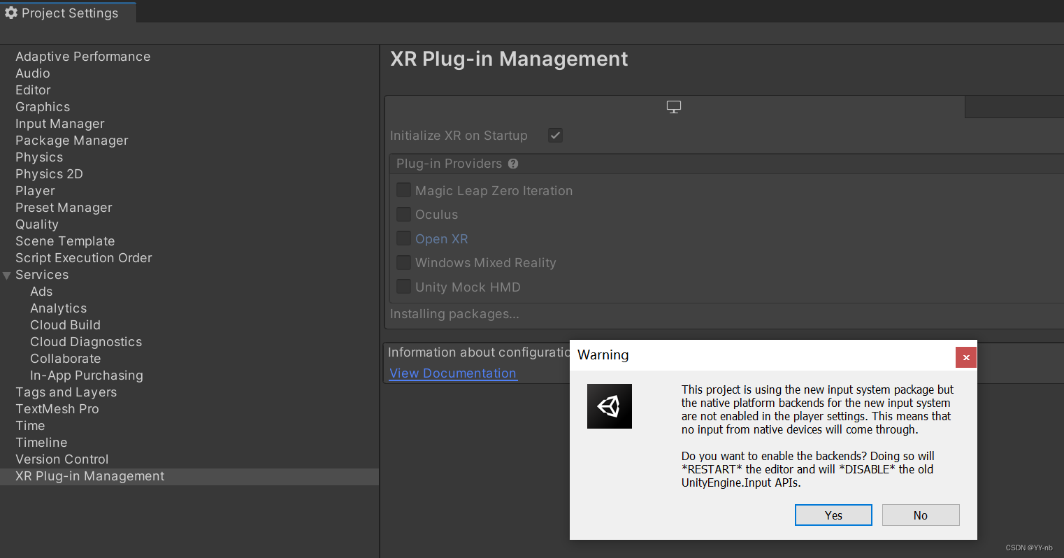Click the Project Settings gear icon
1064x558 pixels.
pos(11,13)
